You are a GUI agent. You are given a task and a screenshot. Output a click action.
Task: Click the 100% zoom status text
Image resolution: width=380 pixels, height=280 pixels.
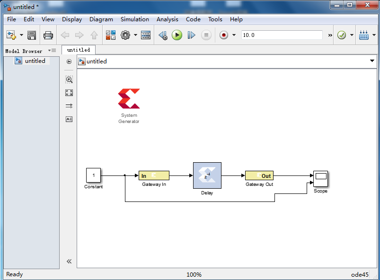click(x=194, y=274)
